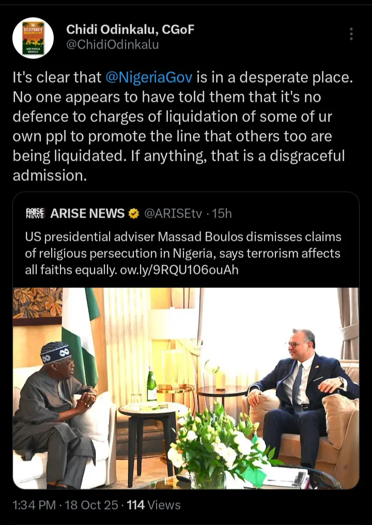
Task: View the 114 Views count
Action: [x=153, y=505]
